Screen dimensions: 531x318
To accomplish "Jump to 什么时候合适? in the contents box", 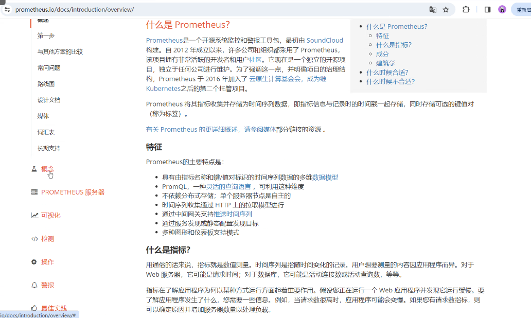I will pos(387,72).
